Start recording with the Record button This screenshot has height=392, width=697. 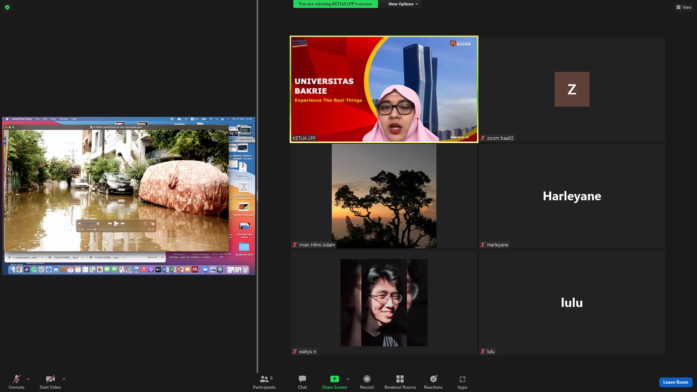pos(367,382)
